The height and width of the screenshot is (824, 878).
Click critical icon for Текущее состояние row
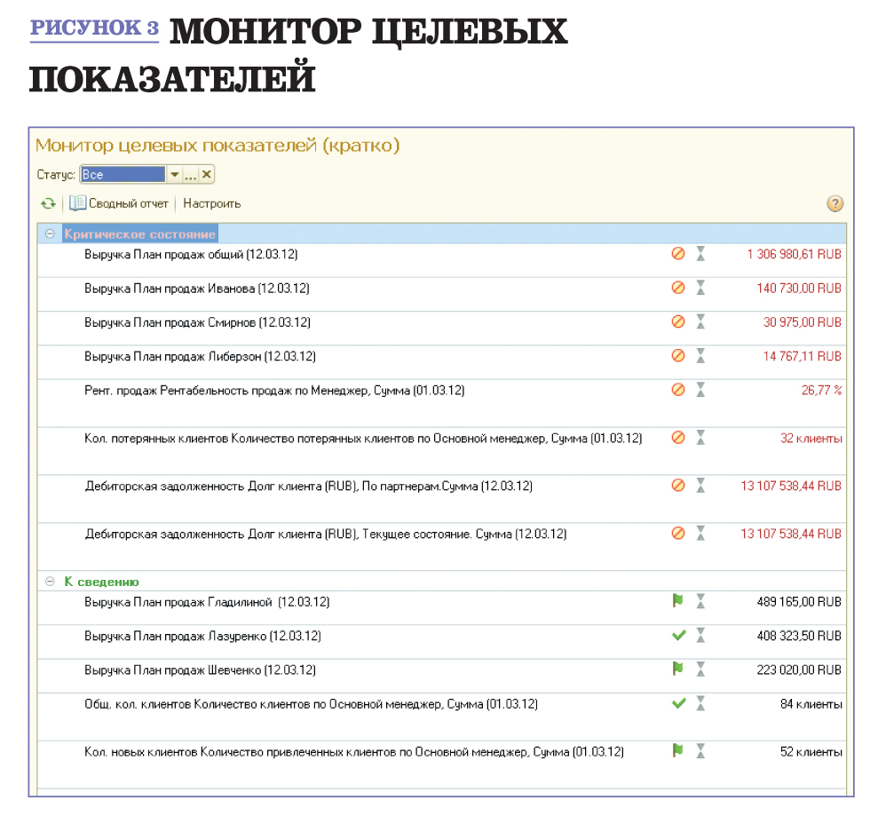click(678, 534)
